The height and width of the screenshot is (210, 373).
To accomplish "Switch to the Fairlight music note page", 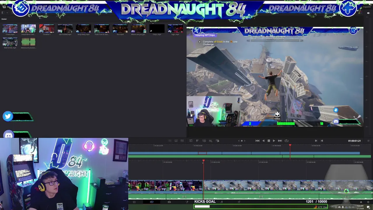I will coord(221,202).
